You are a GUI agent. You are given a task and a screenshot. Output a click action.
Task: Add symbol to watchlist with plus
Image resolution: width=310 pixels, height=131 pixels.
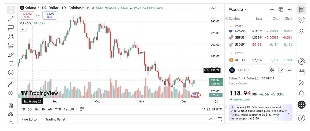(272, 10)
